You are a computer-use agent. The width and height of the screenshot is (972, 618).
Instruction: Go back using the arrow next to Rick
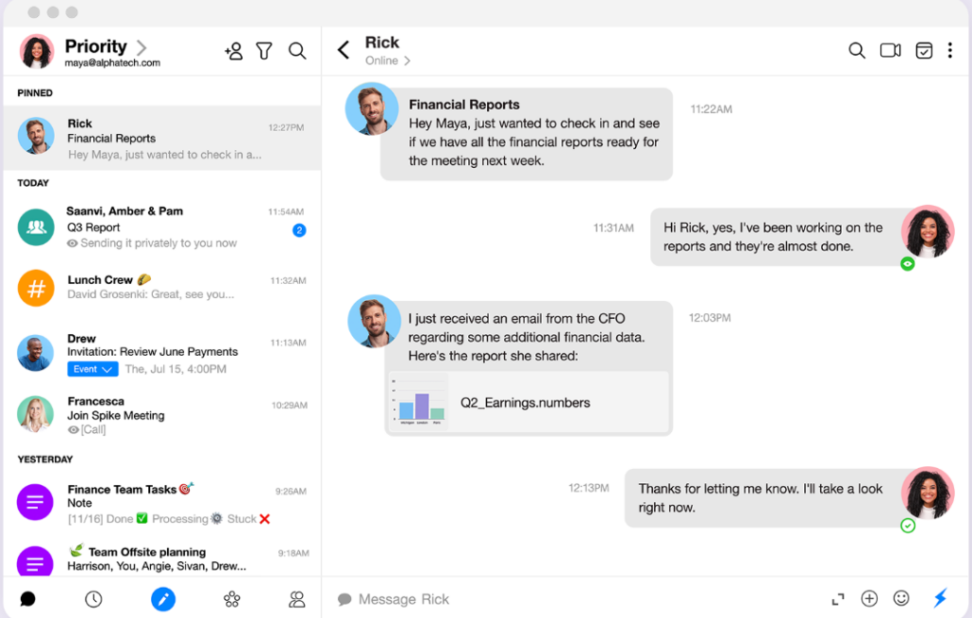coord(343,50)
